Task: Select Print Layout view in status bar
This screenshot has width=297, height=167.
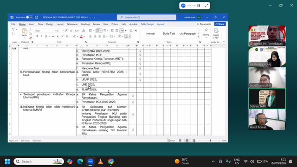Action: (x=187, y=141)
